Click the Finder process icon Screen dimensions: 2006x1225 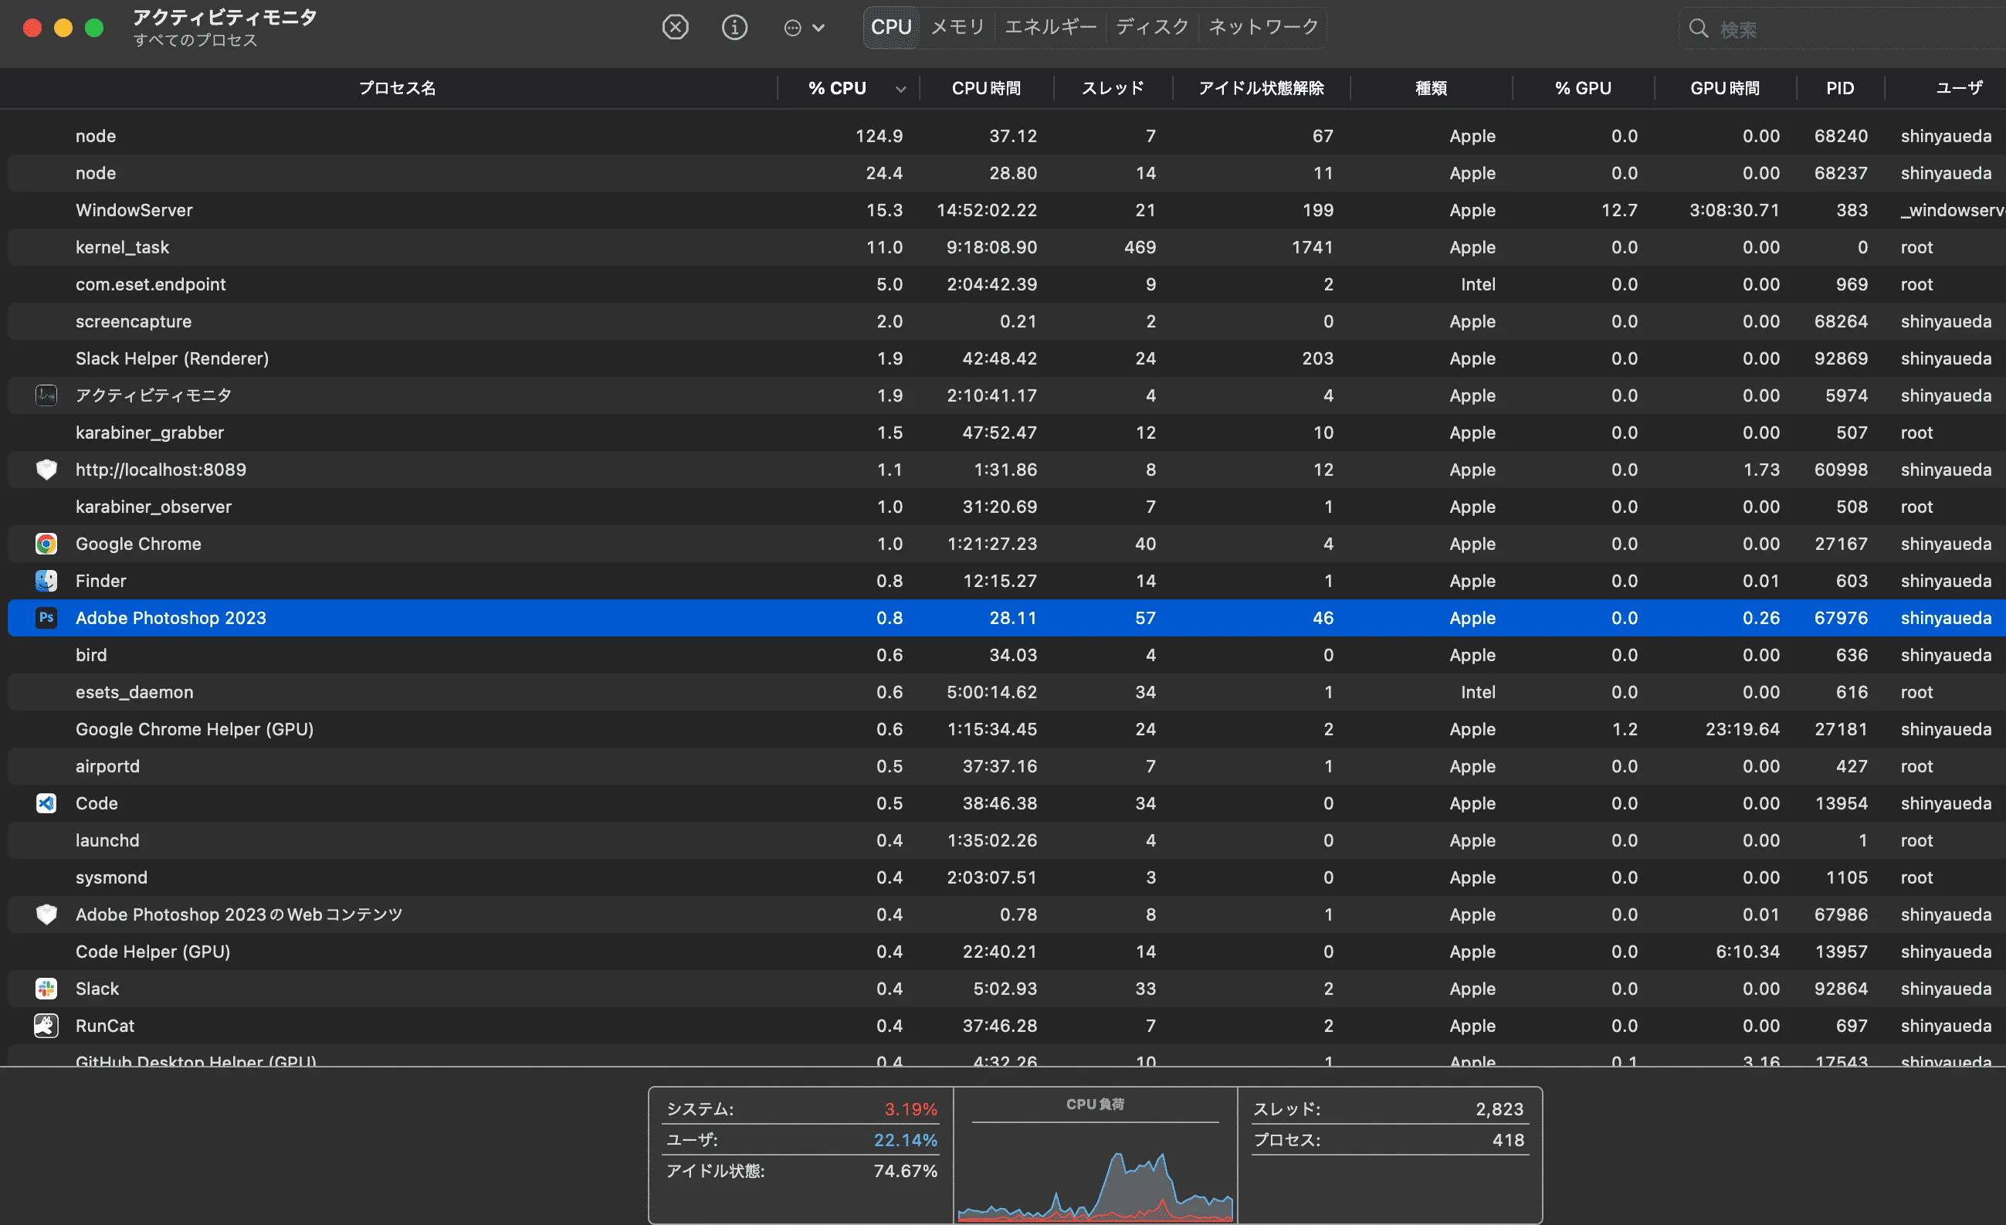click(46, 581)
